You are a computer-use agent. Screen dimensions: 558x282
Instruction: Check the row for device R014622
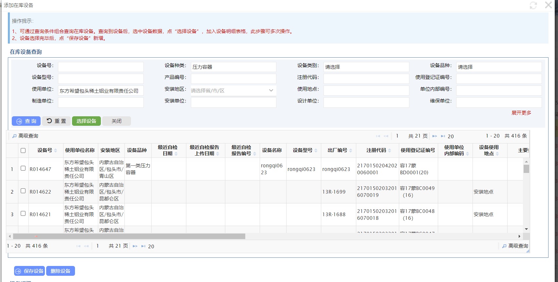pyautogui.click(x=23, y=191)
